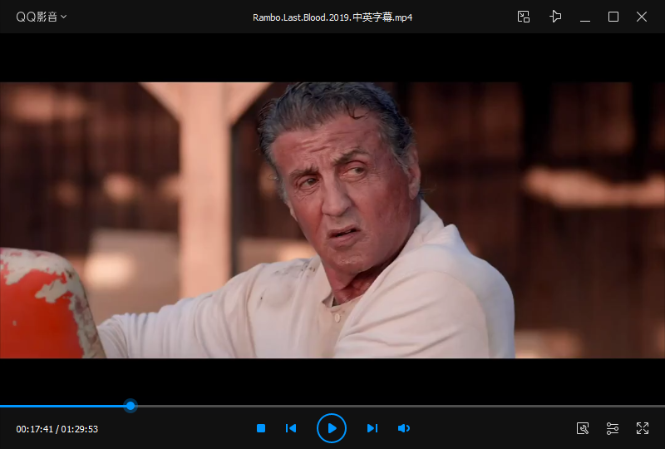Viewport: 665px width, 449px height.
Task: Click the 00:17:41 / 01:29:53 time display
Action: (57, 429)
